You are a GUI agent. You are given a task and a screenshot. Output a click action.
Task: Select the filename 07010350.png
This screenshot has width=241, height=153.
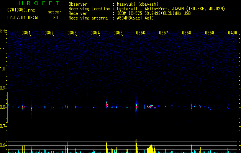click(21, 10)
